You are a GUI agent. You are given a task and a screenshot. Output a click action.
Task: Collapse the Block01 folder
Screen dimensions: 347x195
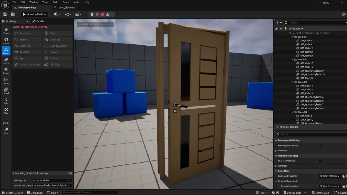[293, 37]
